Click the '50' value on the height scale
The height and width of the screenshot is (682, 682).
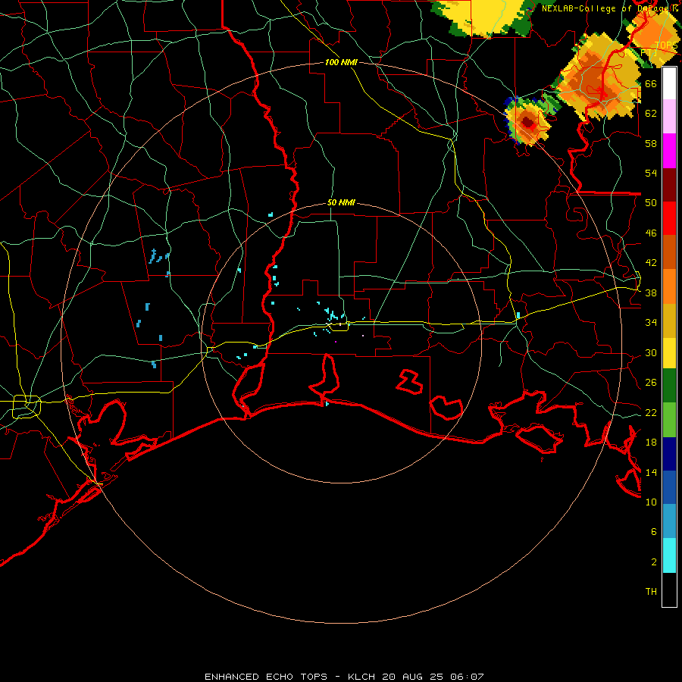651,203
